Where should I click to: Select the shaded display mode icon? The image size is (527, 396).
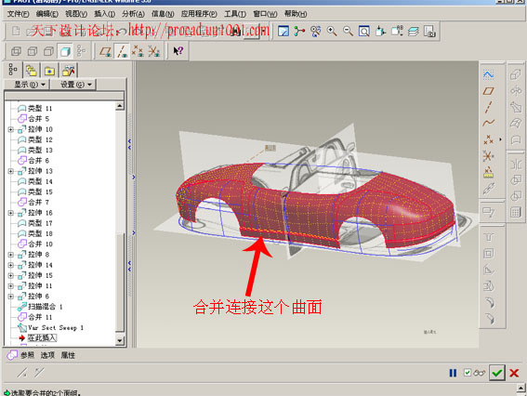coord(65,51)
